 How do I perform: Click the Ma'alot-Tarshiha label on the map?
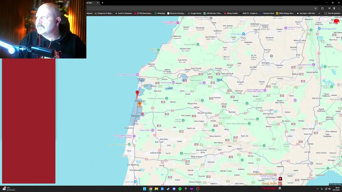pos(205,113)
